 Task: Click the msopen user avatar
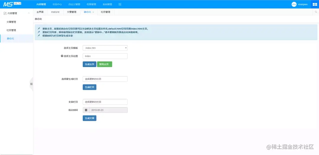[294, 4]
